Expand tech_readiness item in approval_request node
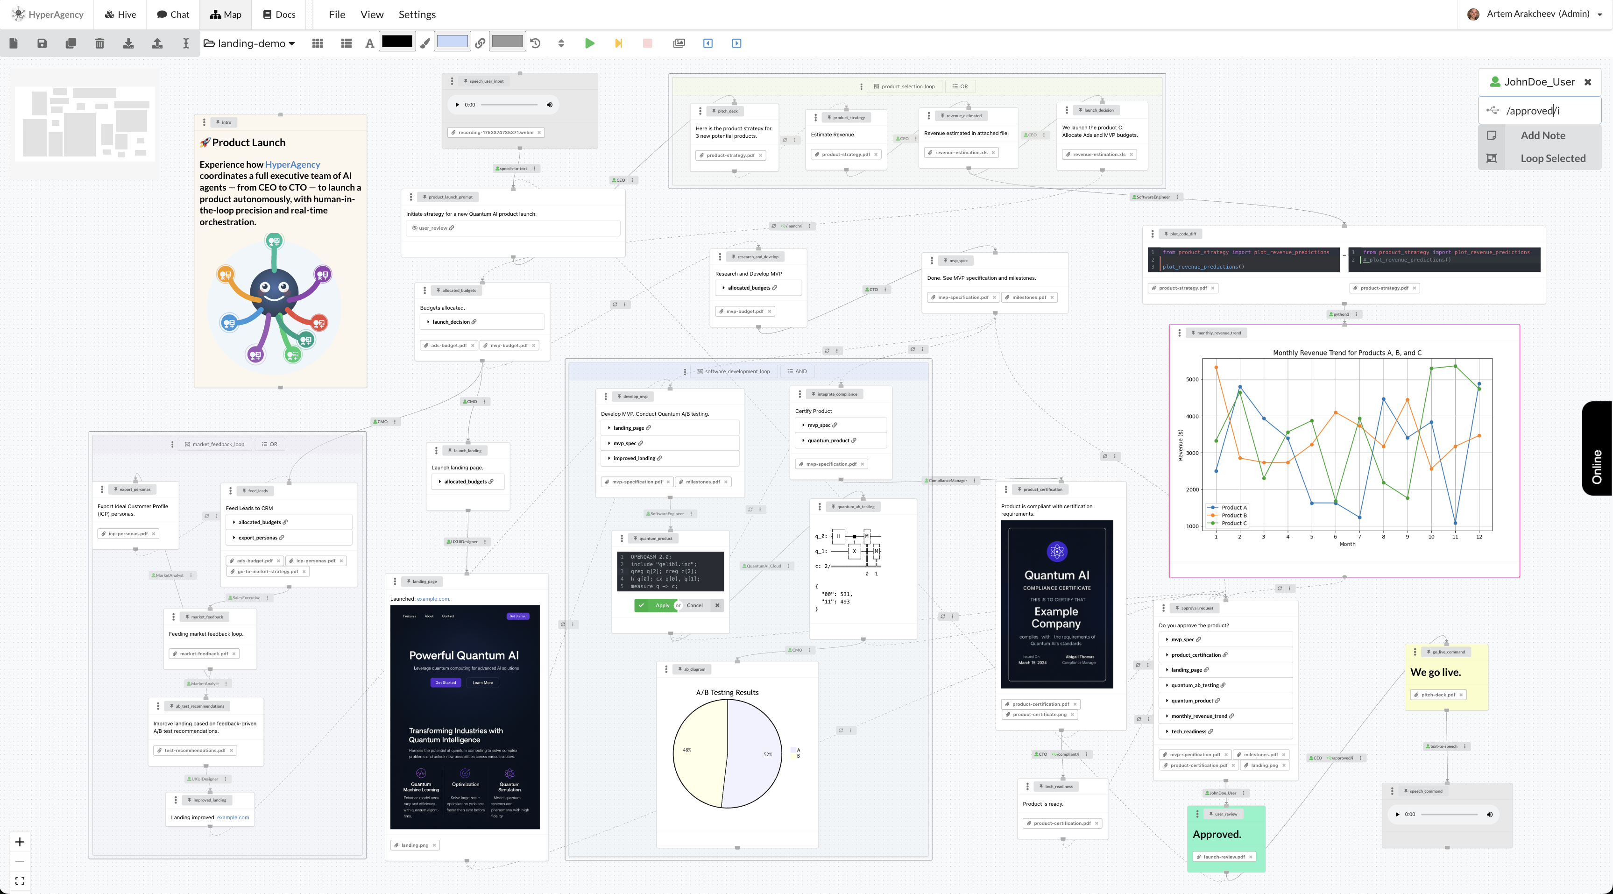This screenshot has width=1613, height=894. tap(1167, 732)
